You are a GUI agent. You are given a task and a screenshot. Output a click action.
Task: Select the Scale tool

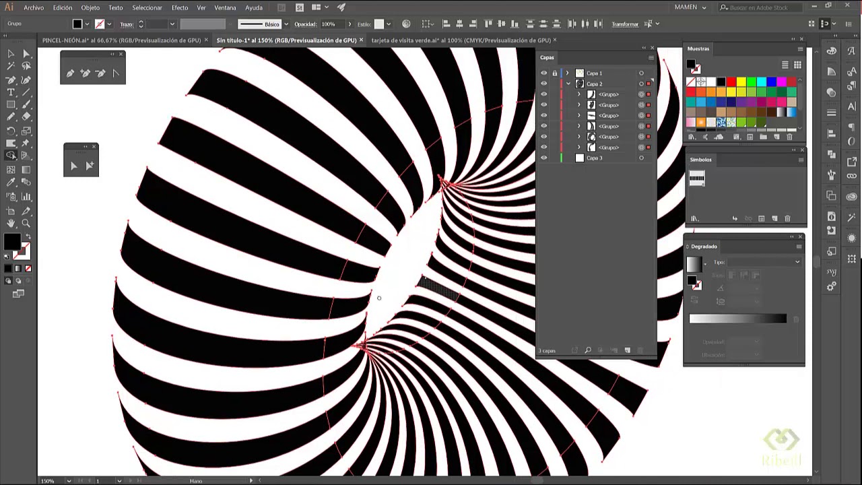[x=26, y=131]
